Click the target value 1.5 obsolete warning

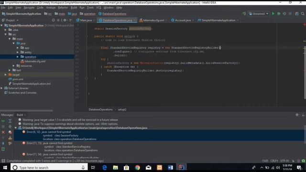point(70,120)
